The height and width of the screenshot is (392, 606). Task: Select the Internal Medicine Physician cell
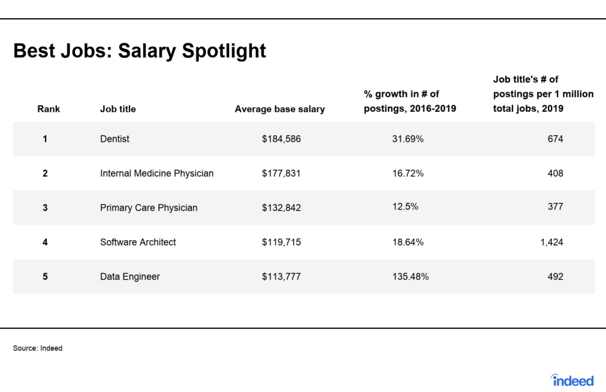pyautogui.click(x=156, y=173)
